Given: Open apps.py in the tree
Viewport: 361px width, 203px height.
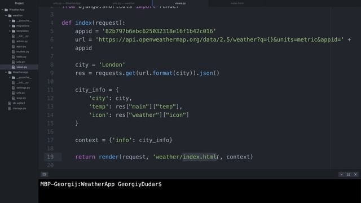Looking at the screenshot, I should pos(21,46).
